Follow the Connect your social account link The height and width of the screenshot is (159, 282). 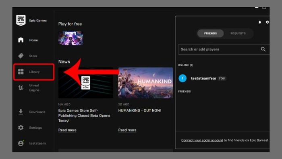click(x=202, y=140)
